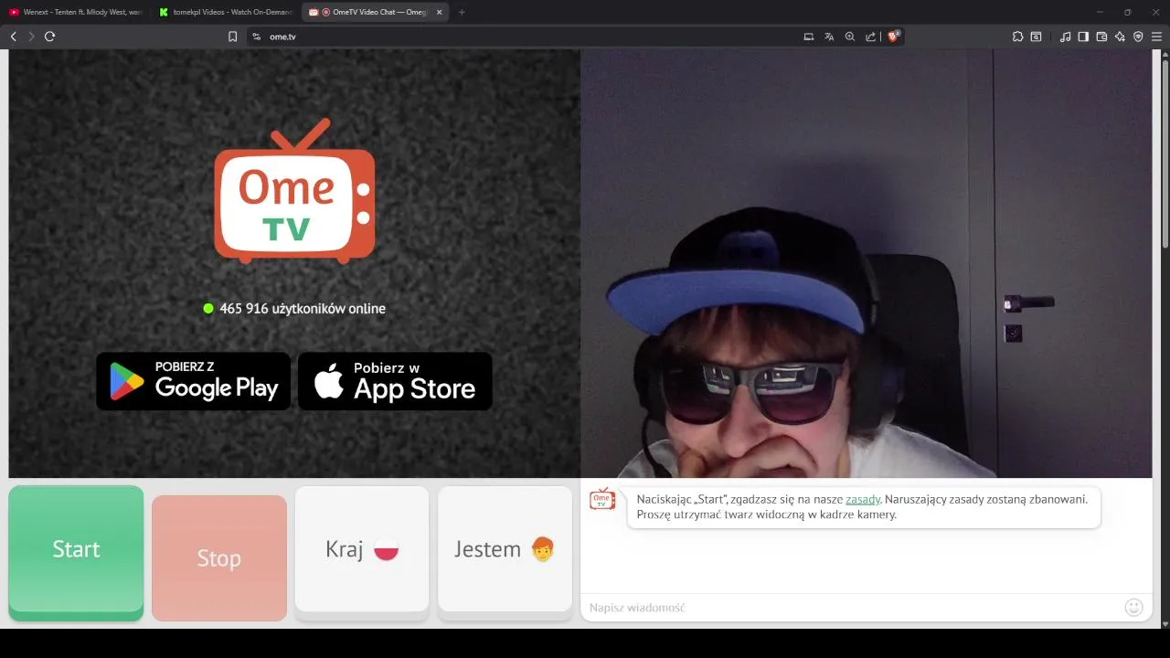Click the Google Play download badge

click(x=193, y=381)
